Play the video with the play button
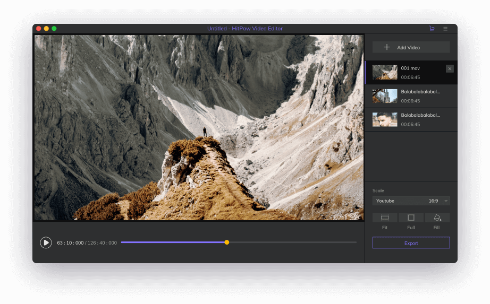This screenshot has height=304, width=490. (x=46, y=242)
